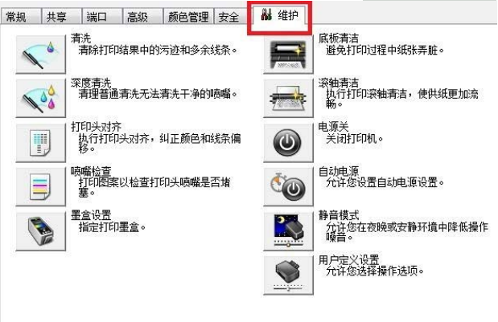This screenshot has width=498, height=322.
Task: Click the 清洗 cleaning icon button
Action: (x=41, y=55)
